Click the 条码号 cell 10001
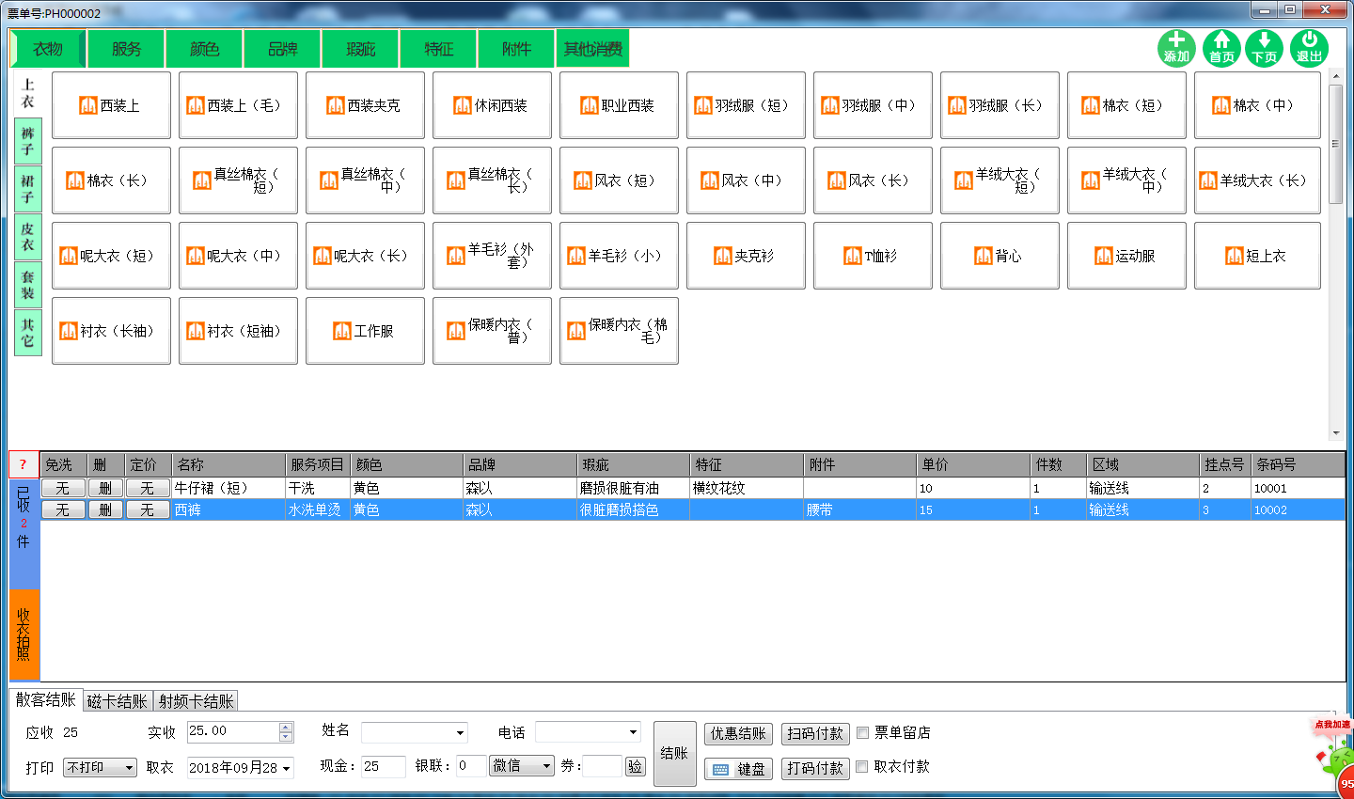Screen dimensions: 1354x799 point(1298,488)
